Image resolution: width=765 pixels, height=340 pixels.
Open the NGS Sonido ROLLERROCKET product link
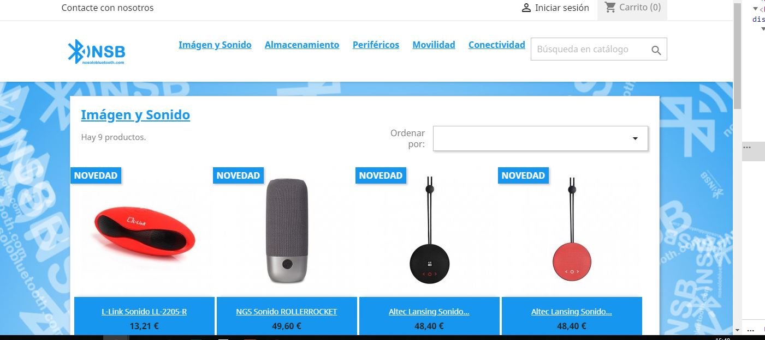click(x=287, y=312)
